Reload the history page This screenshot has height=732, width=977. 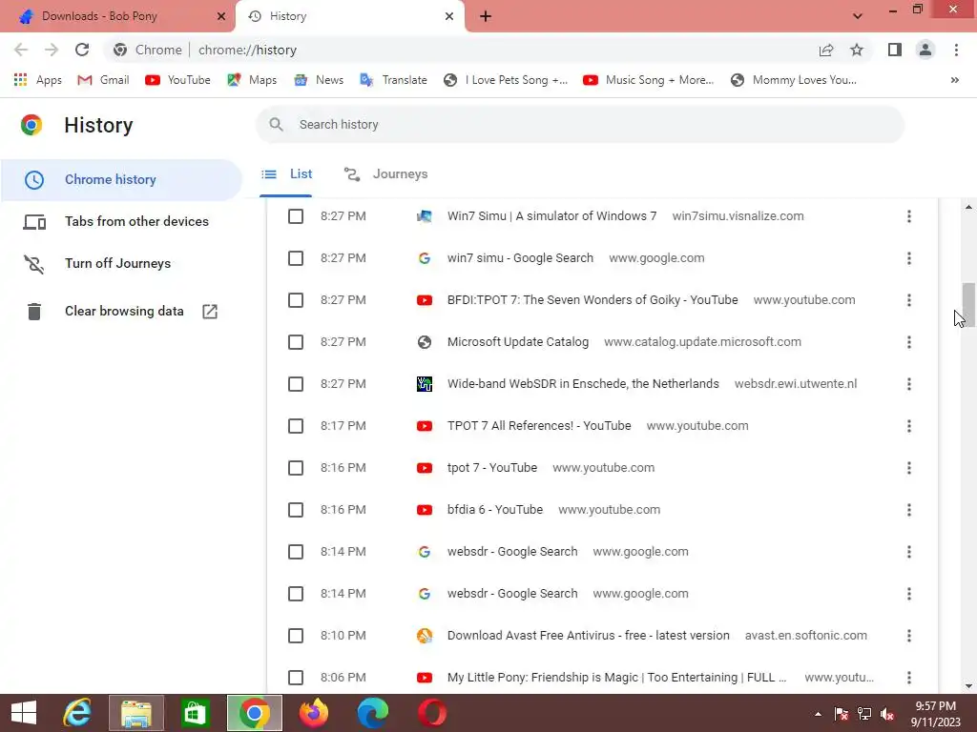(82, 50)
